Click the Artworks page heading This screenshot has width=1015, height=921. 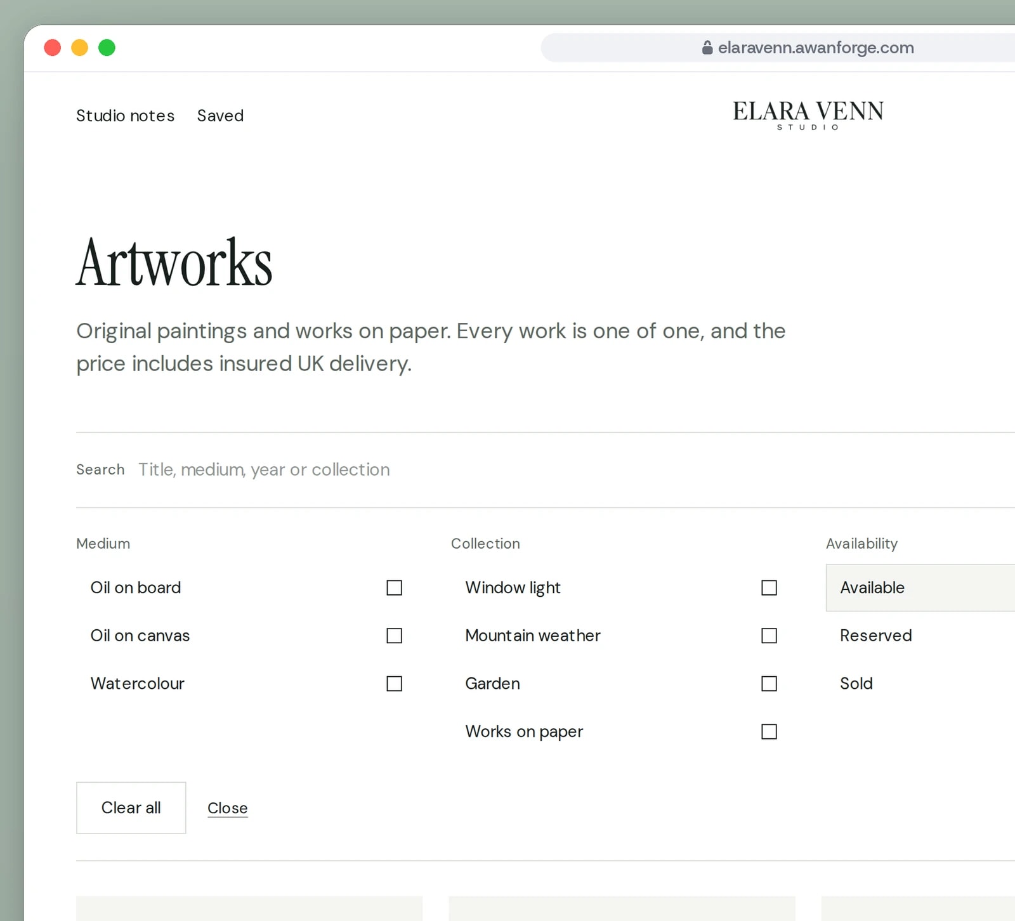[x=174, y=263]
